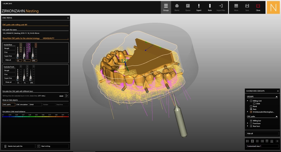The height and width of the screenshot is (152, 281).
Task: Select the Machine object button
Action: coord(62,105)
